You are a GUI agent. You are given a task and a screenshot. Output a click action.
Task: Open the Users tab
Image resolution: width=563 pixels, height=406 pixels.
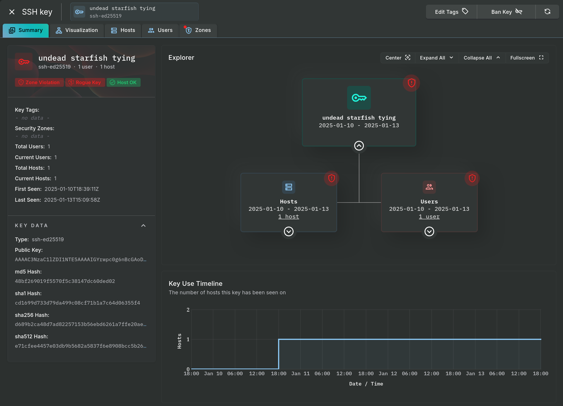point(160,30)
